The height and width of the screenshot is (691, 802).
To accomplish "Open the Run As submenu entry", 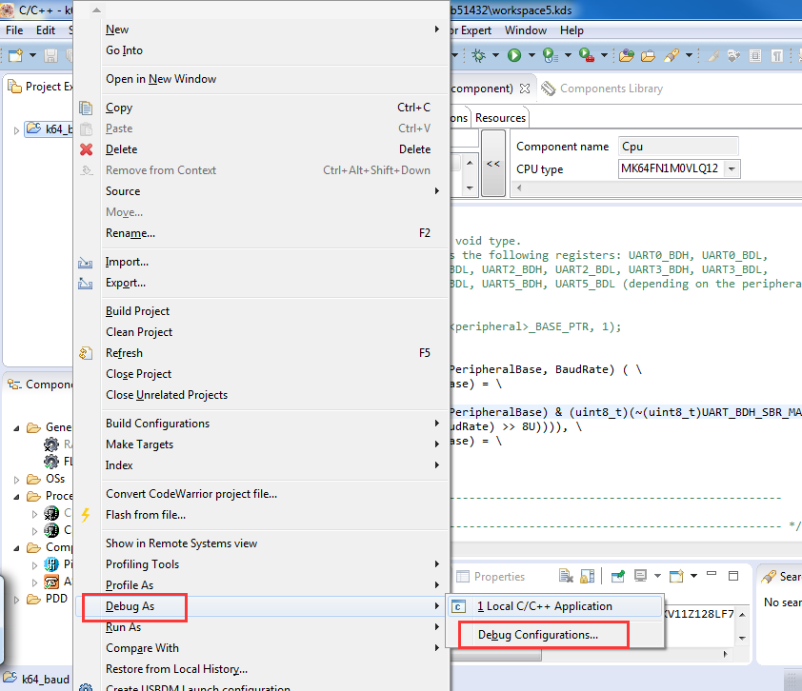I will coord(261,627).
